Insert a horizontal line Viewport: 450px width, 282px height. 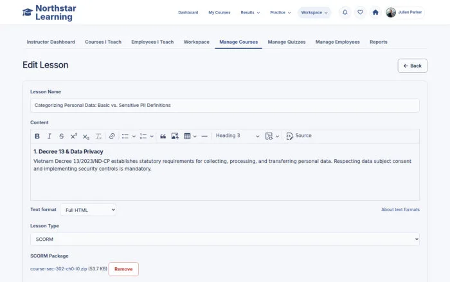click(x=204, y=136)
